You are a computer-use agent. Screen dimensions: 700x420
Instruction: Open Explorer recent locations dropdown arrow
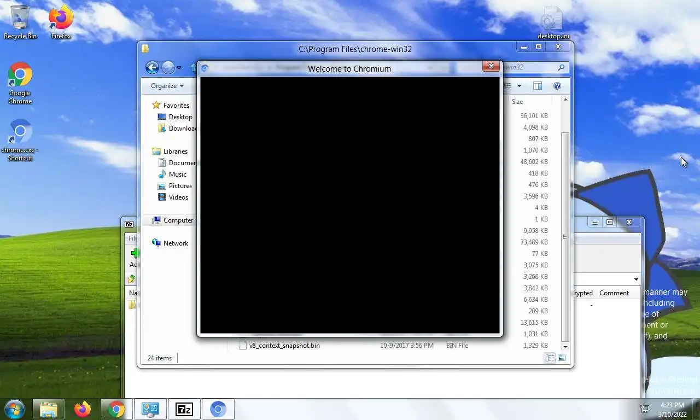(179, 68)
